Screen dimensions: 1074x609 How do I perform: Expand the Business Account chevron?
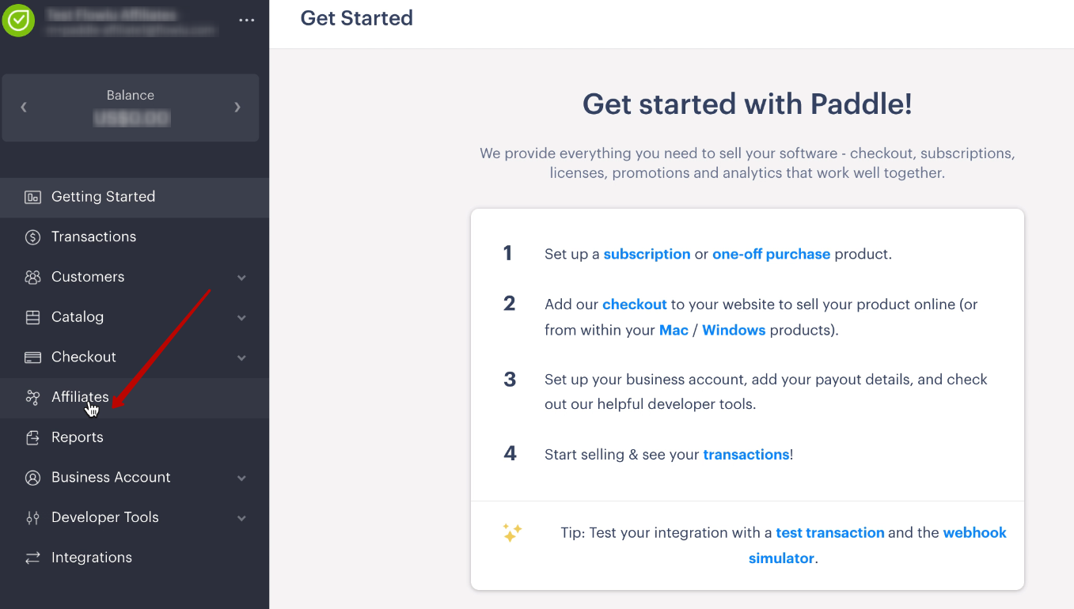(241, 478)
